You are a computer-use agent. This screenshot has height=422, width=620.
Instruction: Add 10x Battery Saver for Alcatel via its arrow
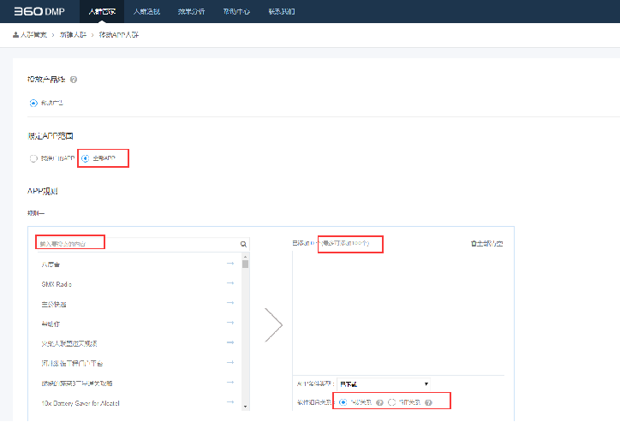point(230,401)
